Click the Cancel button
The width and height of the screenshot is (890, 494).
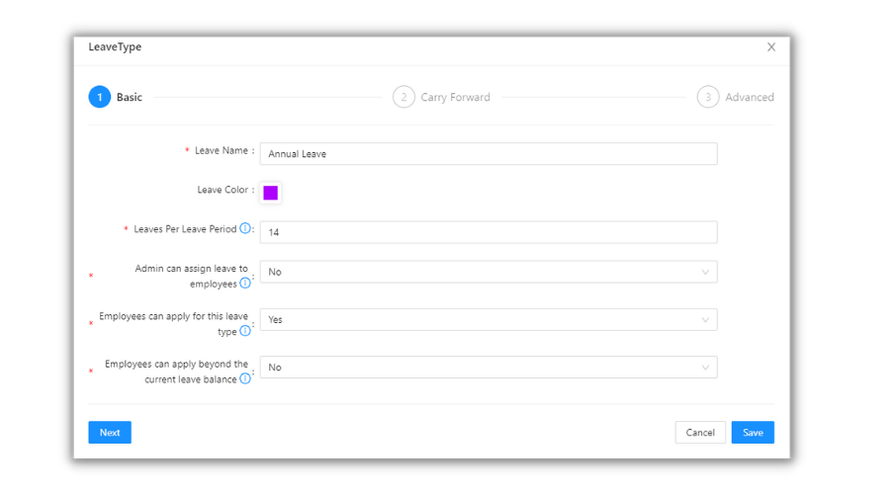coord(700,433)
